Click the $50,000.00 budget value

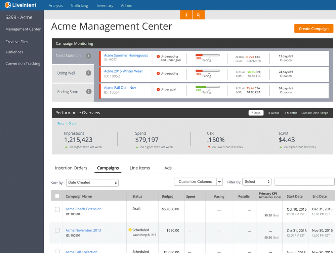pos(170,209)
